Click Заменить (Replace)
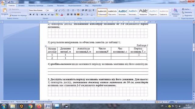The image size is (195, 109). click(x=187, y=12)
